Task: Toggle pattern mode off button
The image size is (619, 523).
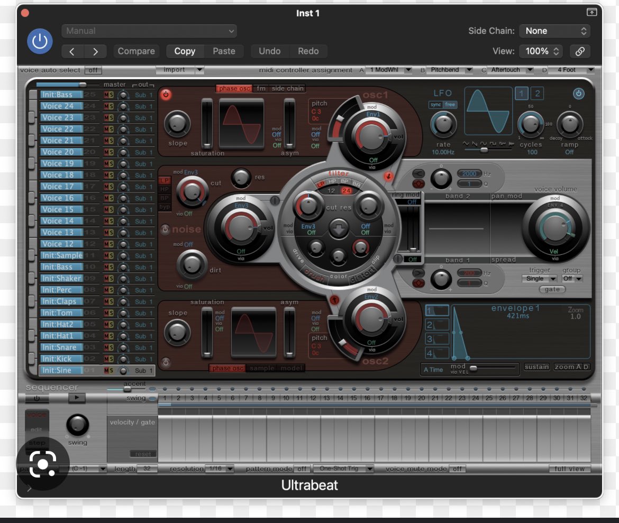Action: 302,469
